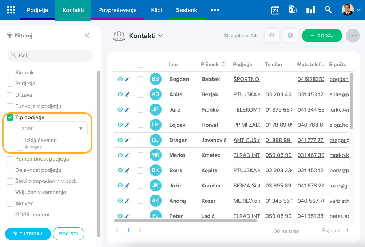Open the three-dot more options button
The width and height of the screenshot is (365, 247).
click(352, 36)
